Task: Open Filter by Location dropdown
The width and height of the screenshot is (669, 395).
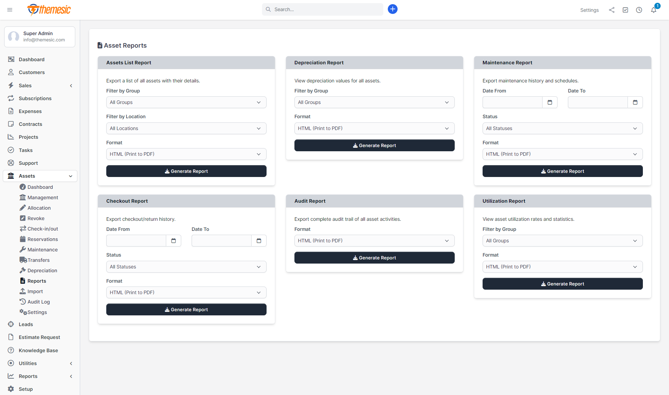Action: tap(186, 128)
